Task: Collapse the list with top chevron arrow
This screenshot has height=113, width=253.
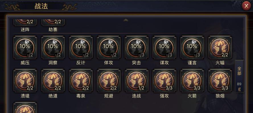Action: coord(126,20)
